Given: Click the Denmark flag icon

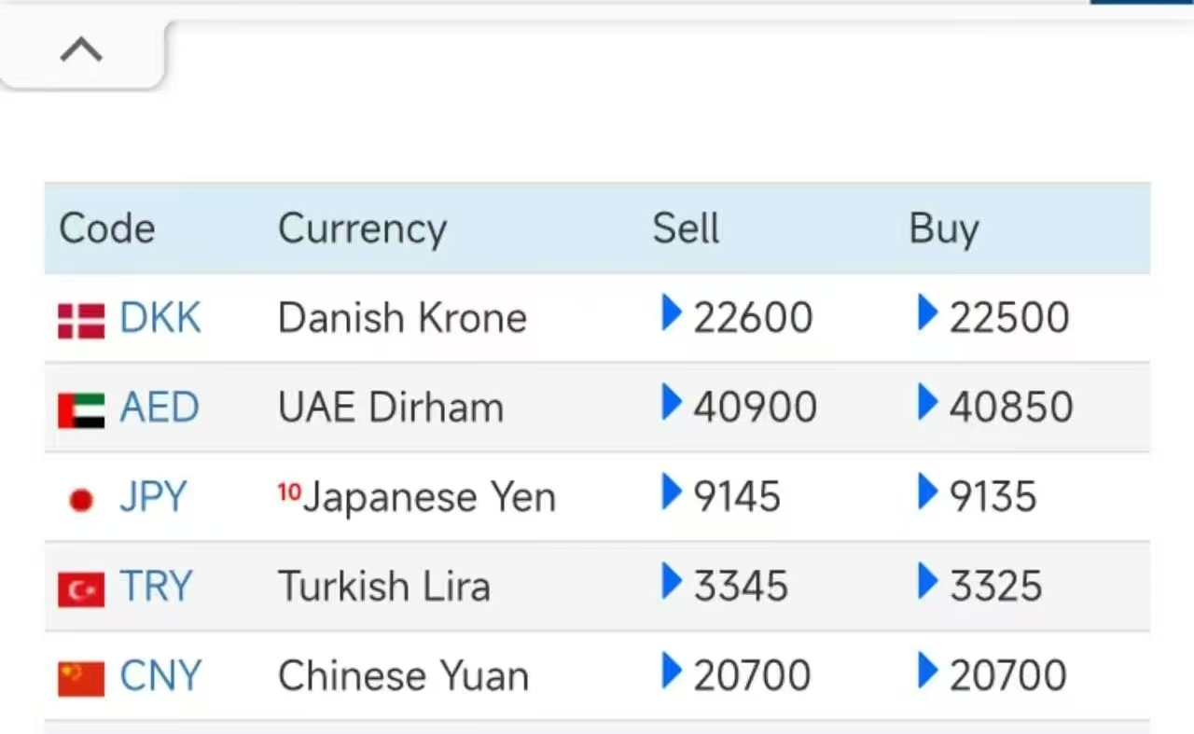Looking at the screenshot, I should [81, 320].
